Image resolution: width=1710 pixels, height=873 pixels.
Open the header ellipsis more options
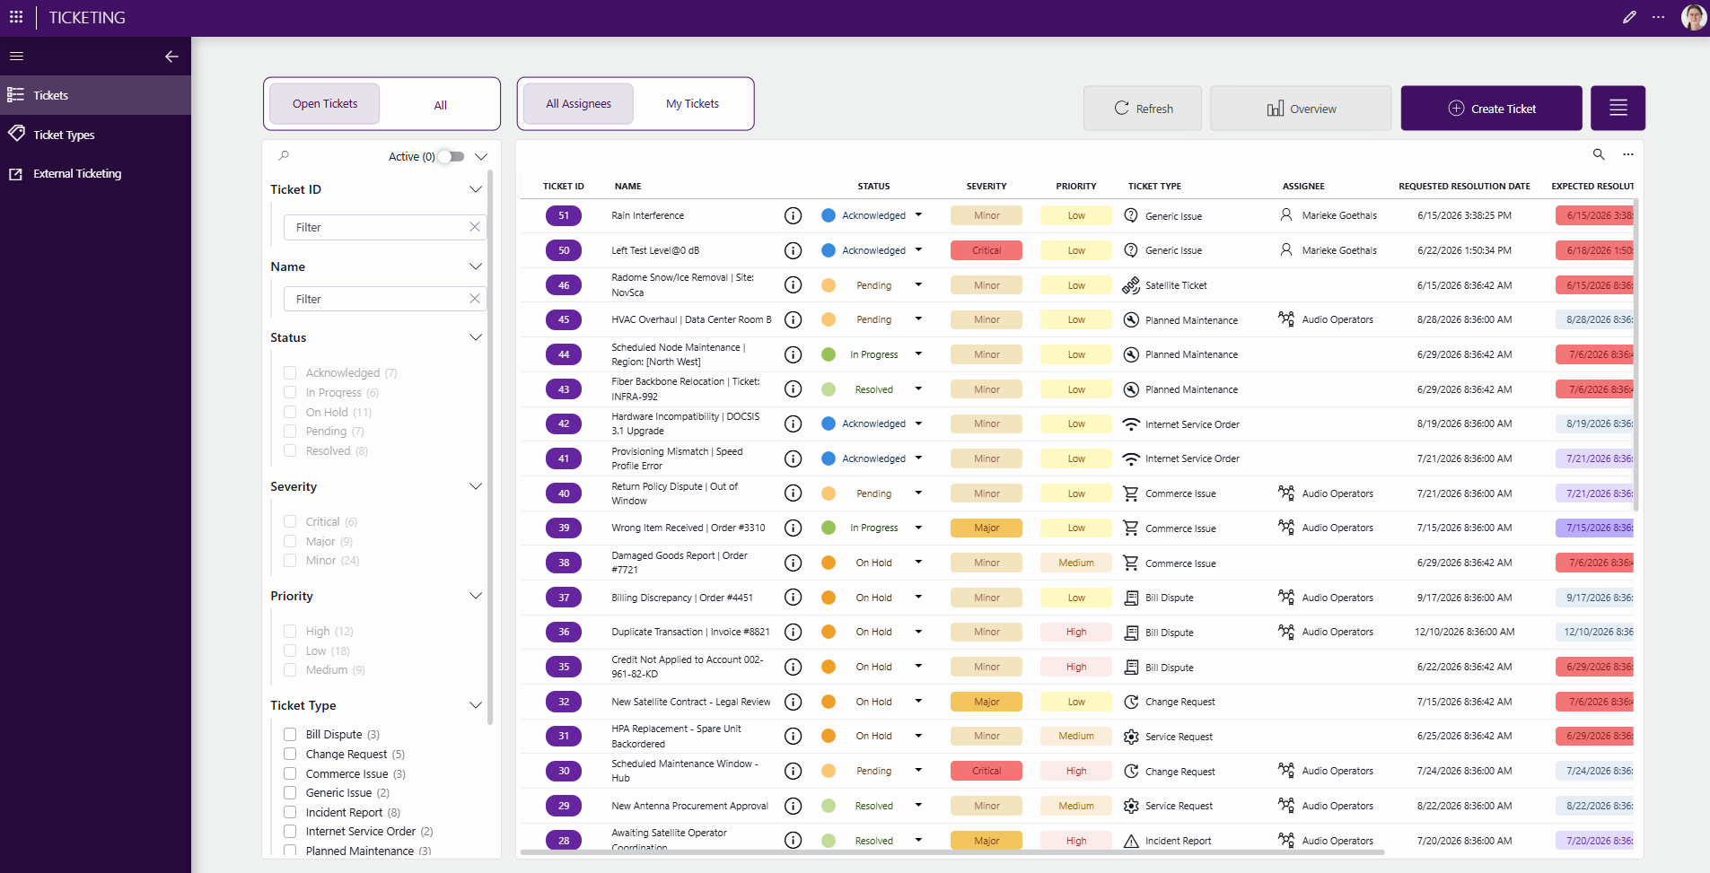(x=1658, y=17)
